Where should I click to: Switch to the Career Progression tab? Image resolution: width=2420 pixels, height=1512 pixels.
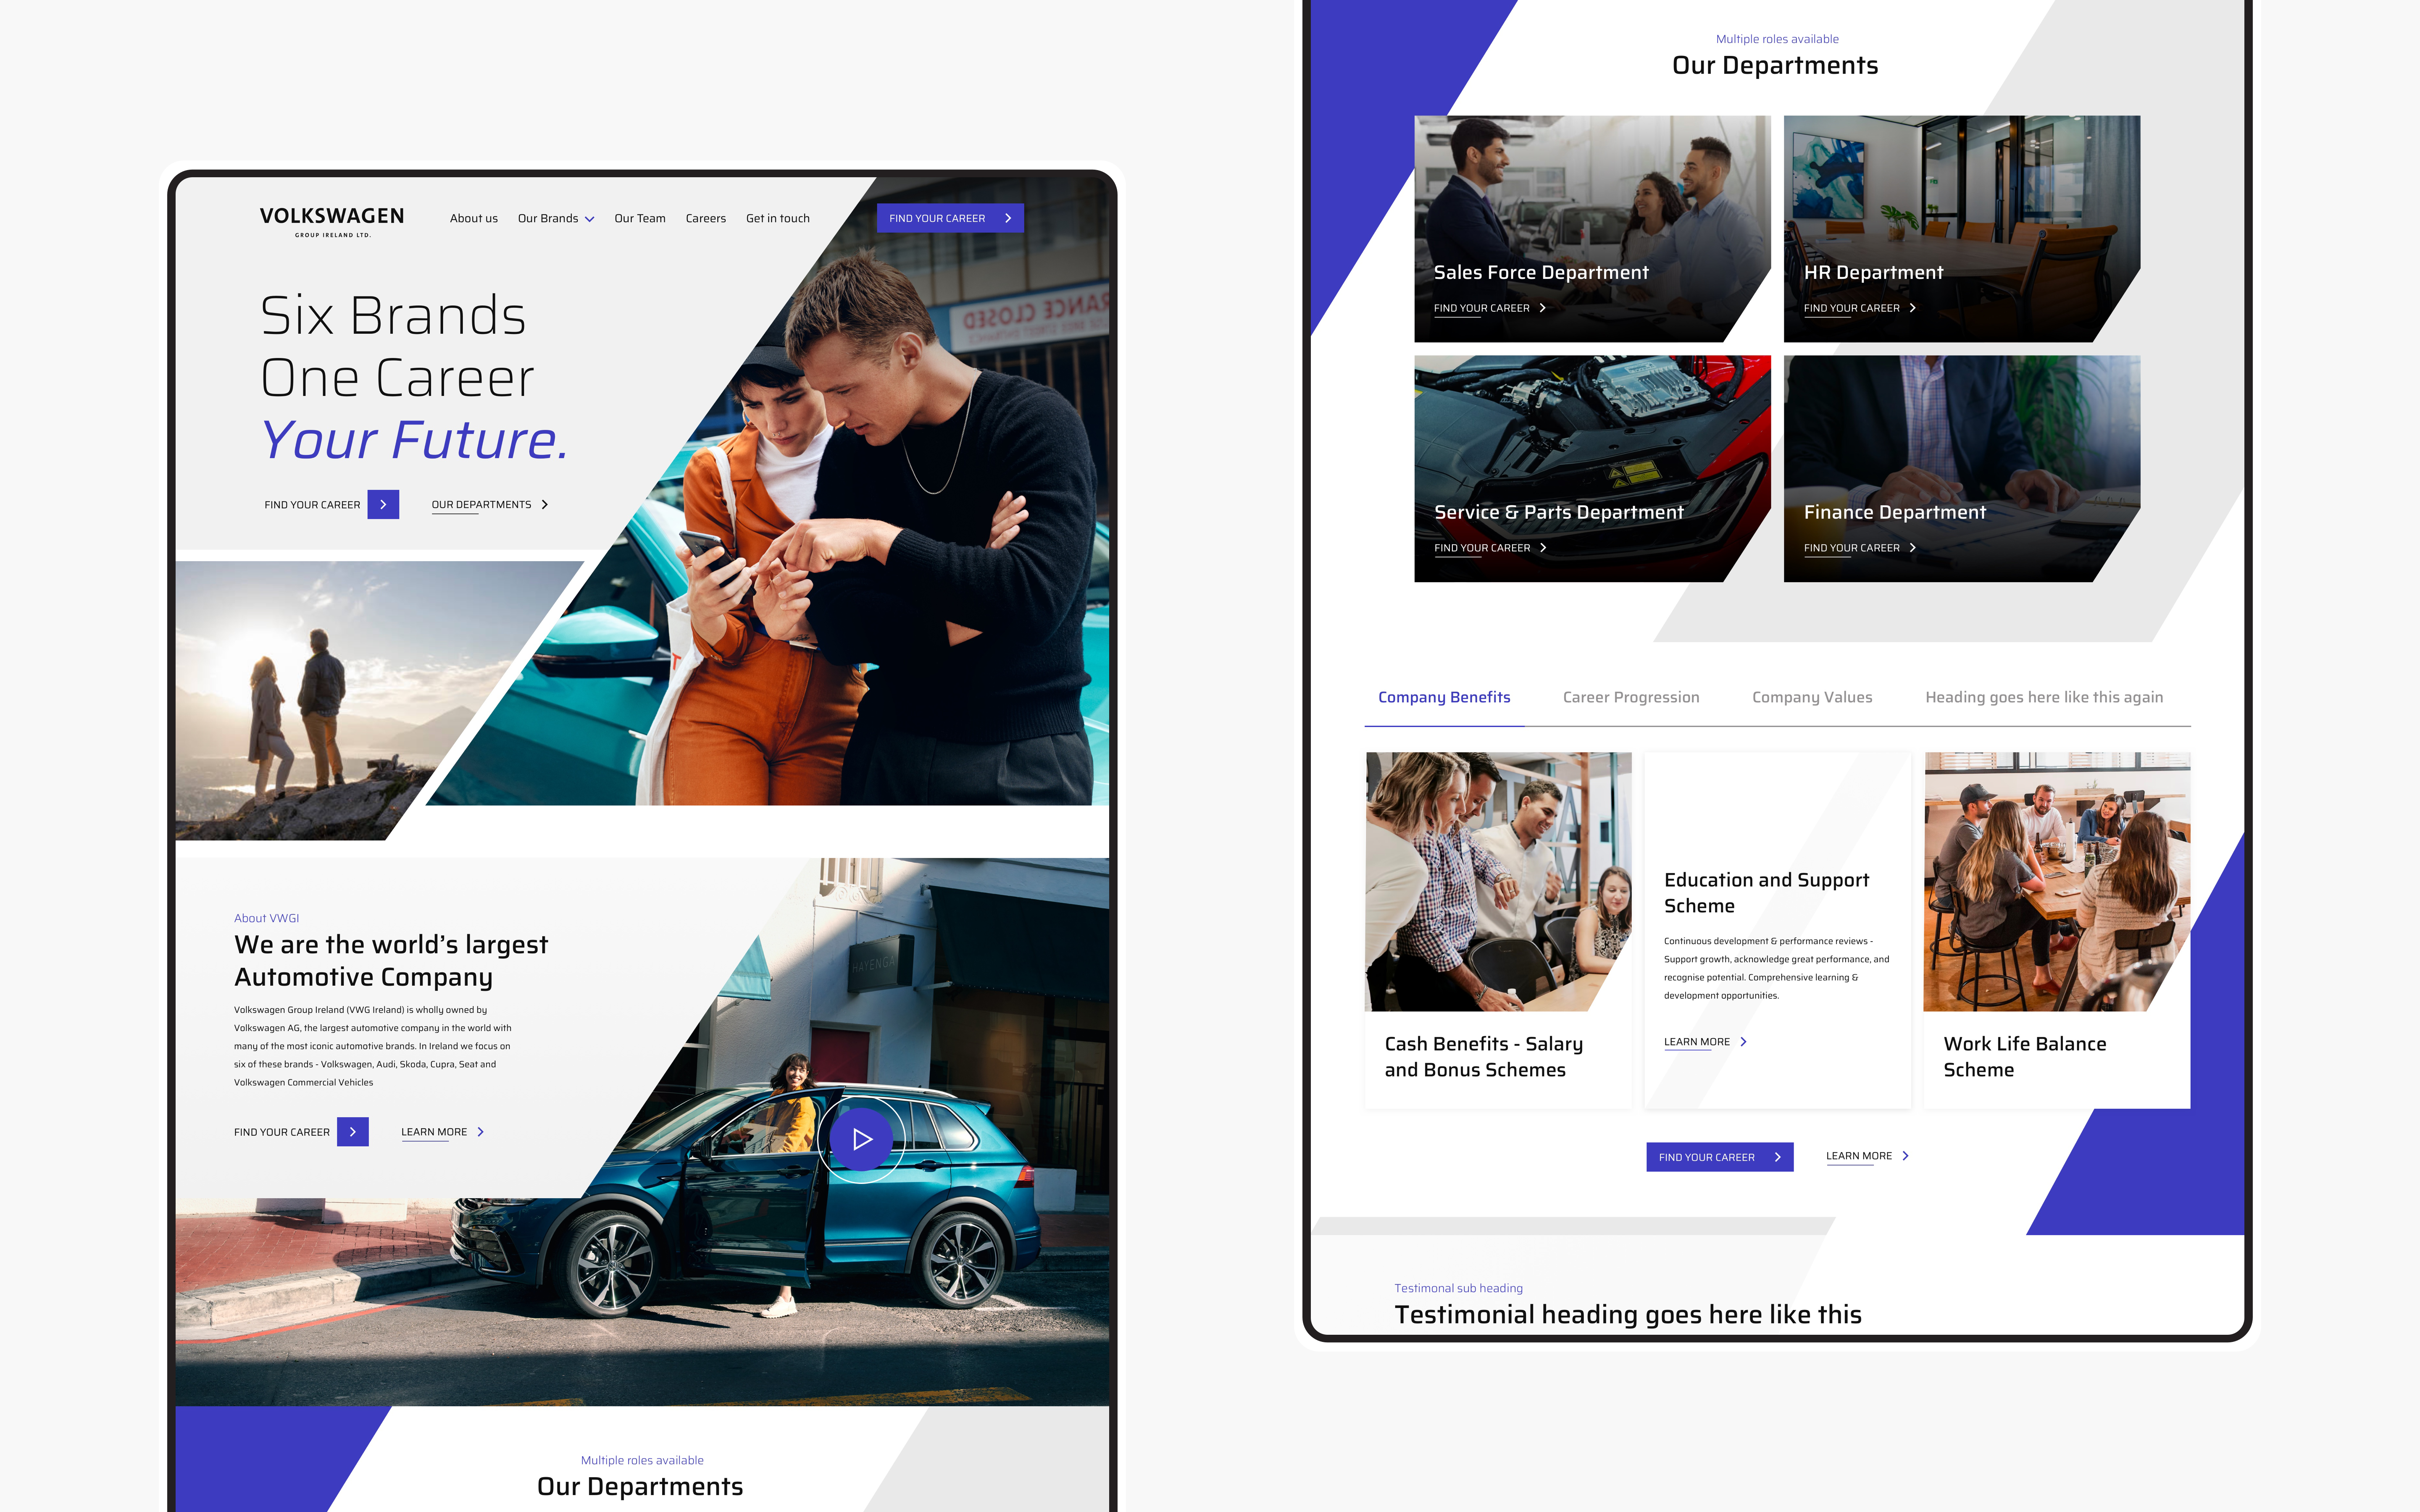pos(1631,697)
